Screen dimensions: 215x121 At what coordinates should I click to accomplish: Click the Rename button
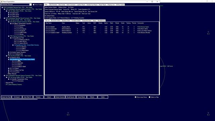(38, 97)
